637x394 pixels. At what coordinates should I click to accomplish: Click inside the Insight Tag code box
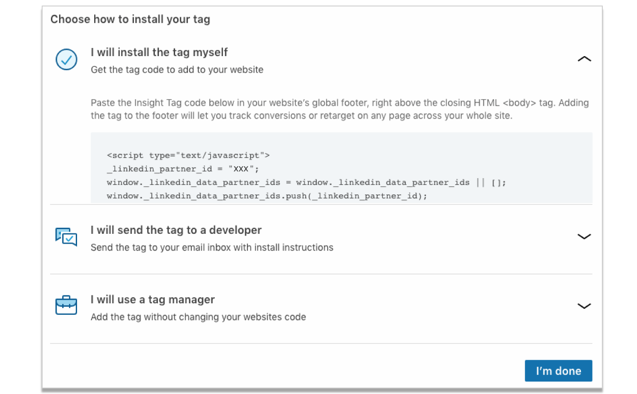pyautogui.click(x=342, y=167)
